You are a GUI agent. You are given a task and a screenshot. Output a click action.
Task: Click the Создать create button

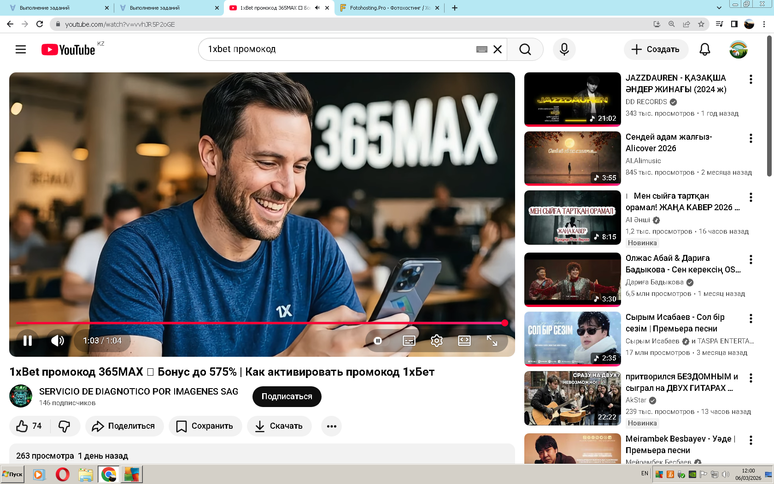pos(656,49)
